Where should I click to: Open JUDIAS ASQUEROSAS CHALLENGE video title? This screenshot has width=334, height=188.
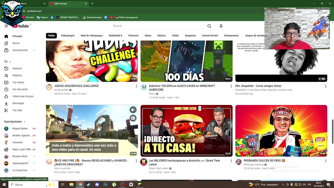point(76,86)
